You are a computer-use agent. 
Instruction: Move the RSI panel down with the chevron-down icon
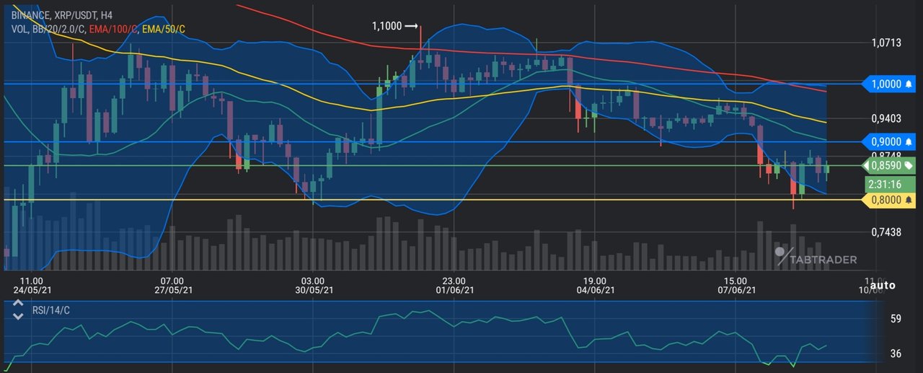[18, 315]
